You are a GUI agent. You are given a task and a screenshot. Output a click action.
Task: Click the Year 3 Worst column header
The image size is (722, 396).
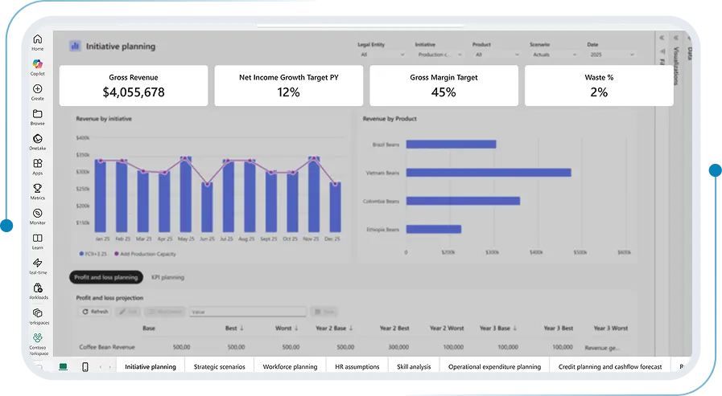click(x=611, y=328)
